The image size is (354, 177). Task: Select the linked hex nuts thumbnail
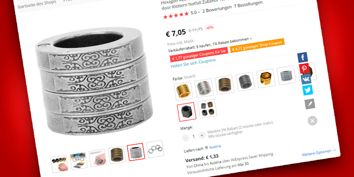[x=155, y=149]
